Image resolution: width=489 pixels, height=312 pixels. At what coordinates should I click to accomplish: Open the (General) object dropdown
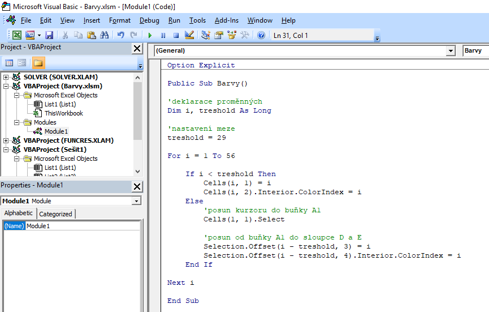451,50
